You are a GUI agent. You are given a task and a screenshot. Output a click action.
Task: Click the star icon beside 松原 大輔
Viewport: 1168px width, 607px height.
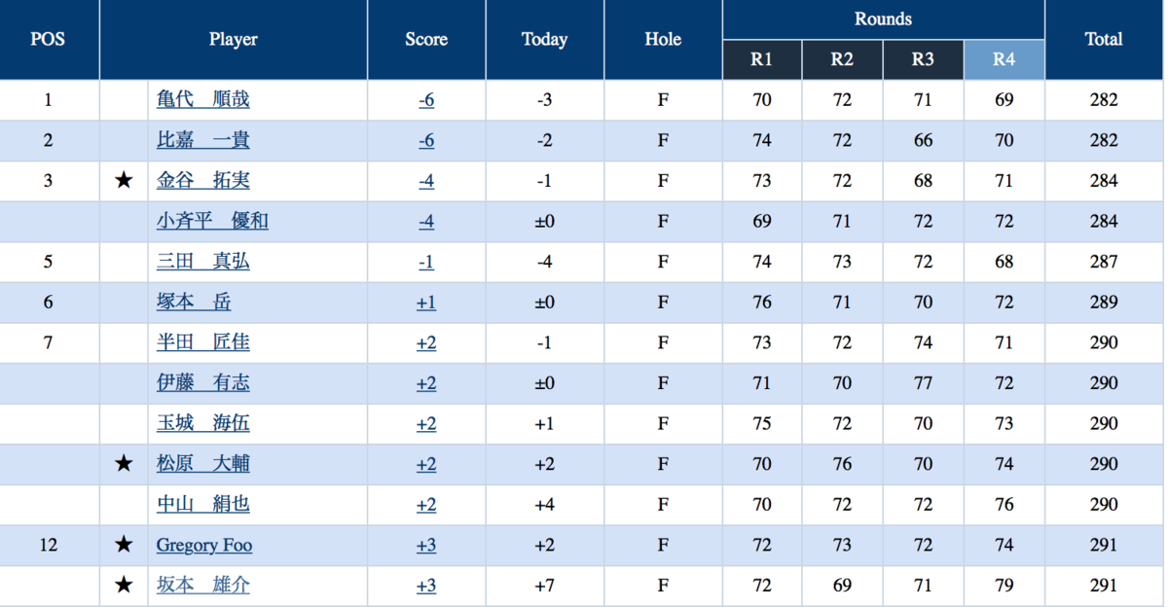pos(124,464)
